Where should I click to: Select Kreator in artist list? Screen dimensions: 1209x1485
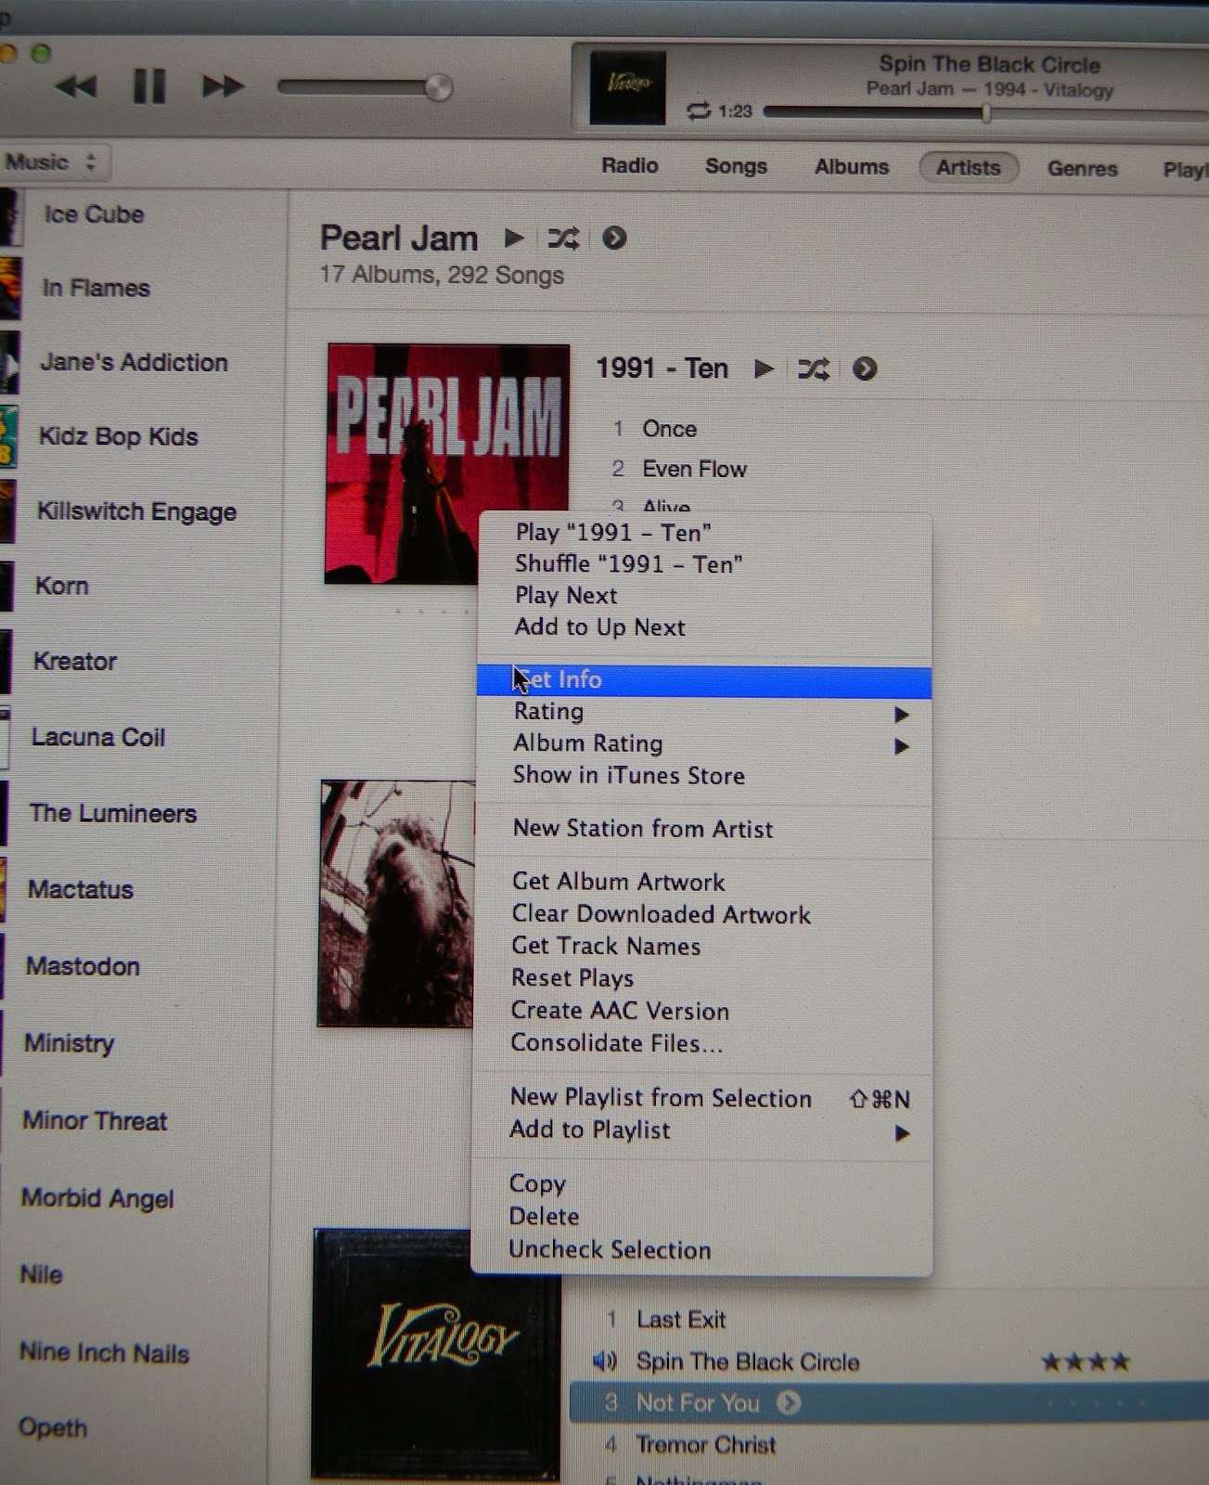click(74, 662)
